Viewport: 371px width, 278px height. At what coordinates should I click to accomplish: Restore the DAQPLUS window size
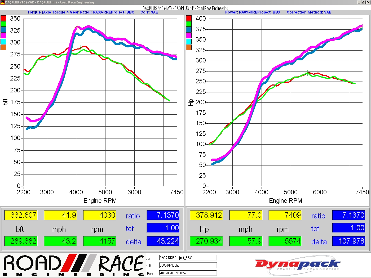[363, 2]
